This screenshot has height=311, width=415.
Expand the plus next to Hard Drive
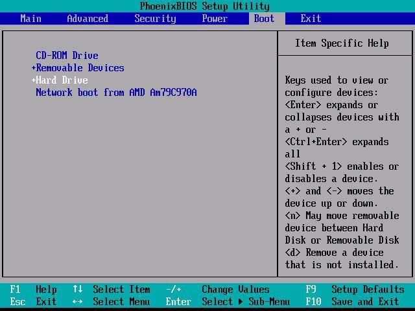[34, 80]
